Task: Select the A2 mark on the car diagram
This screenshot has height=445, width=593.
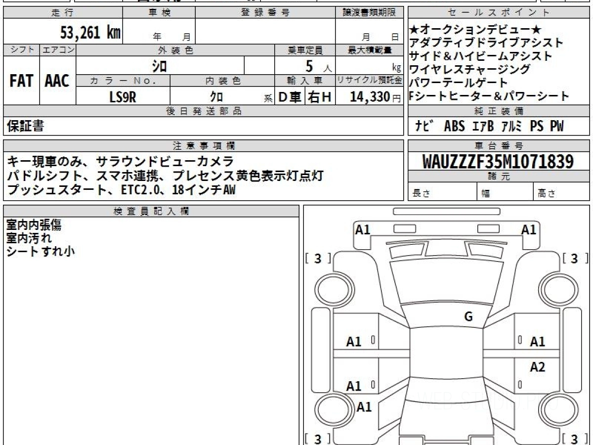Action: coord(537,367)
